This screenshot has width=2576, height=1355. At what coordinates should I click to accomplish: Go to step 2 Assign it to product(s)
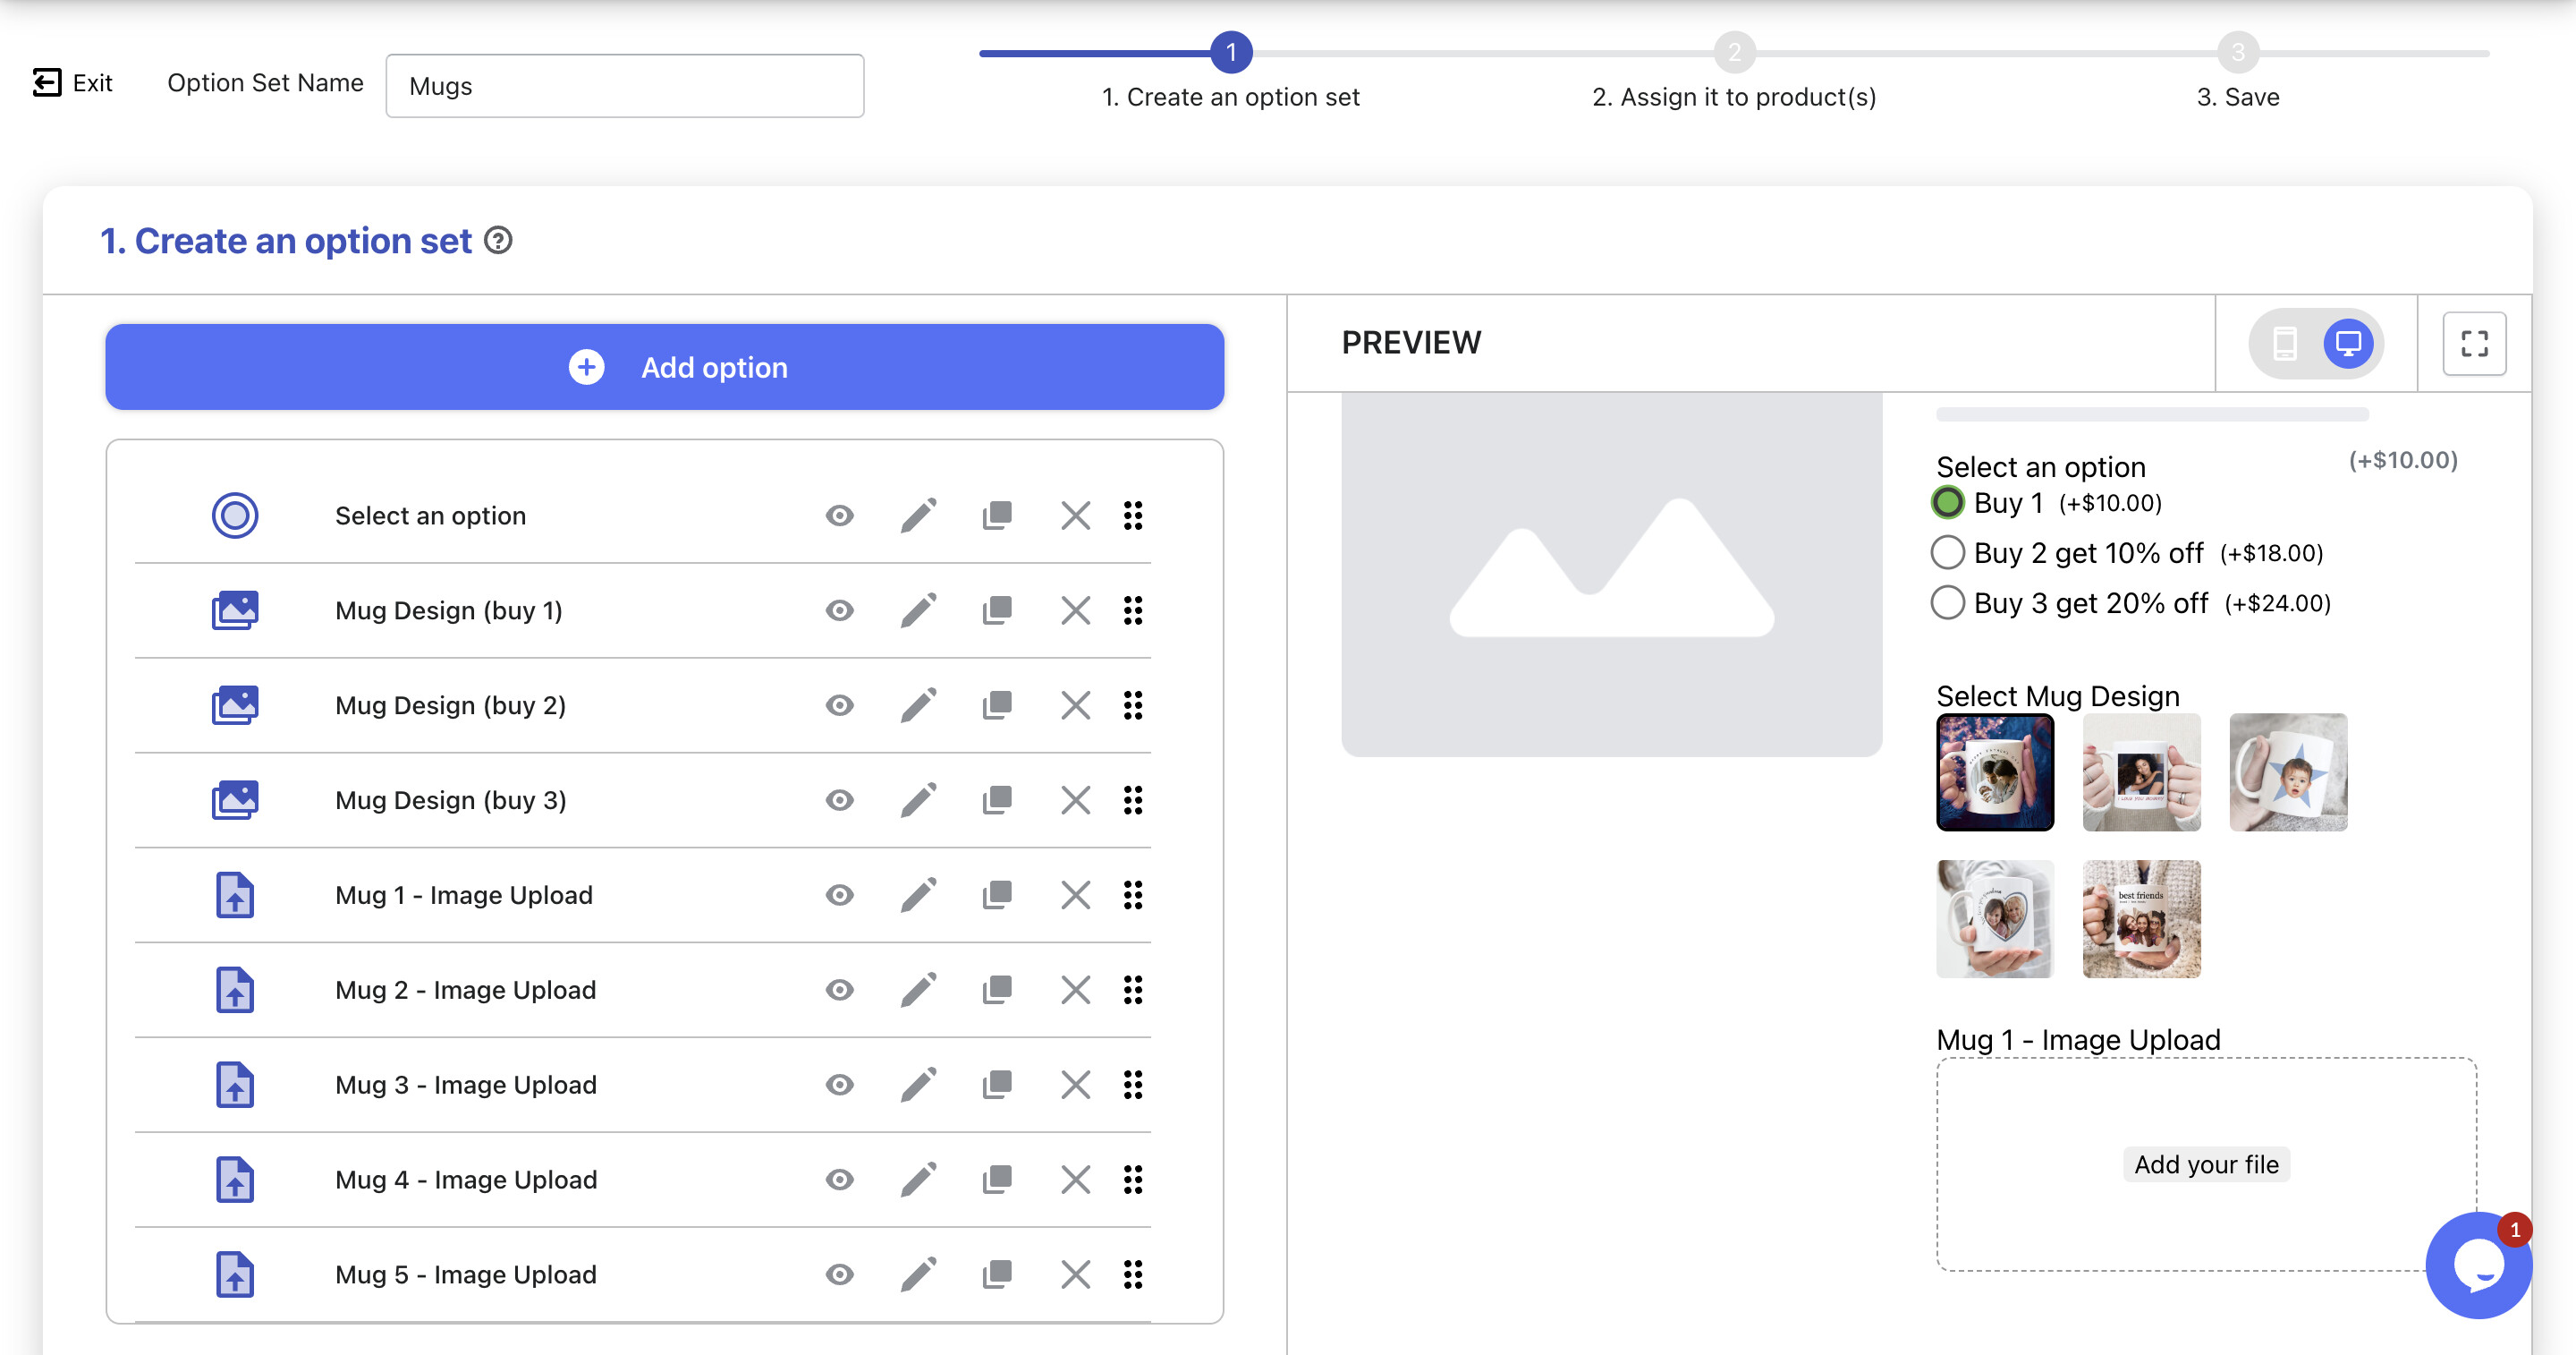(x=1734, y=52)
